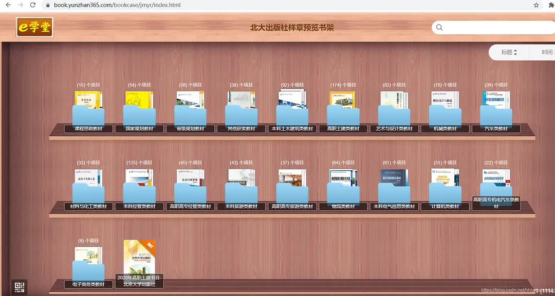Click the 艺术与设计类教材 label
Screen dimensions: 555x296
(x=394, y=129)
